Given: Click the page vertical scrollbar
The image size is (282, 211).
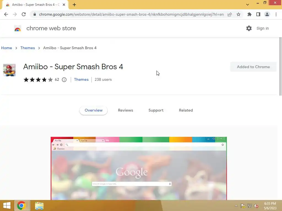Looking at the screenshot, I should pyautogui.click(x=280, y=66).
